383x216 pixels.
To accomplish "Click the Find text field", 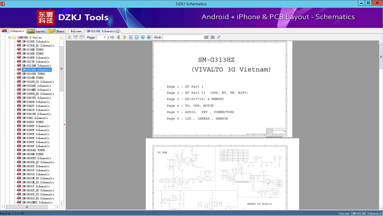I will [183, 37].
